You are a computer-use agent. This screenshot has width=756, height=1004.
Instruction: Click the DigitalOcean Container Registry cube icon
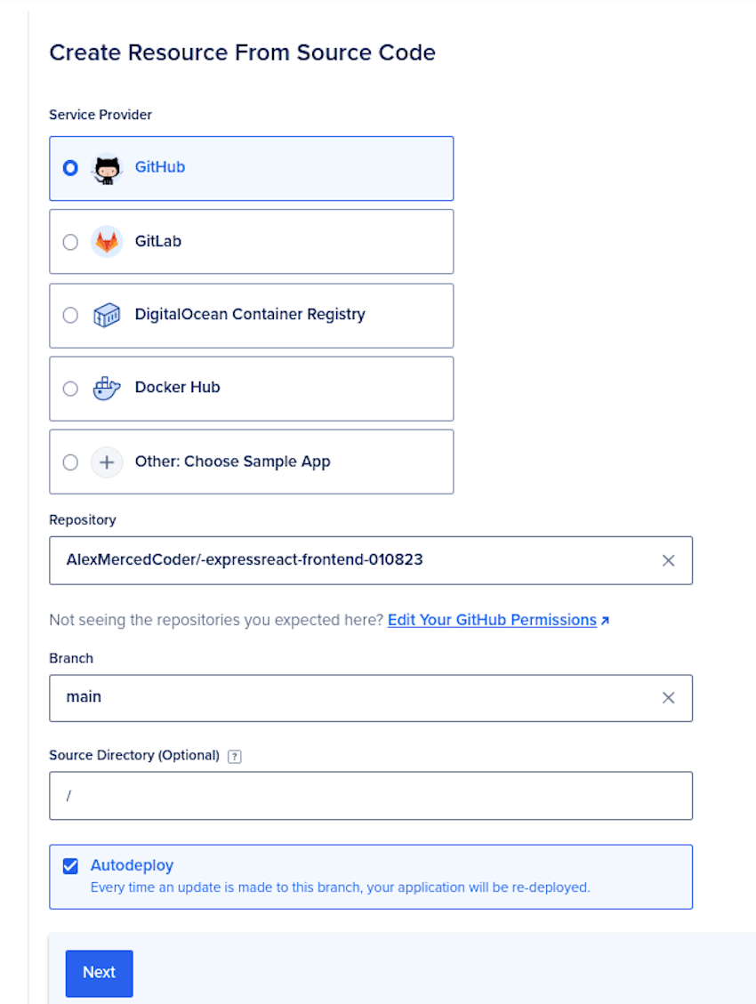click(x=106, y=315)
